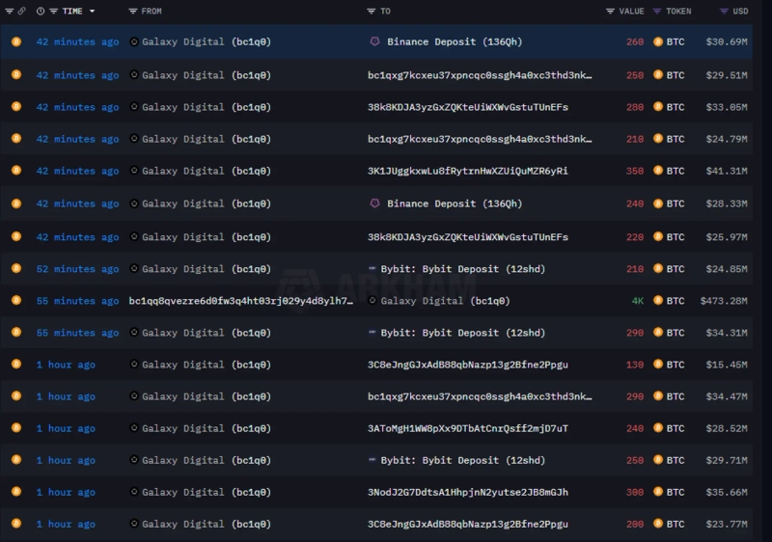
Task: Click the 55 minutes ago timestamp in 4K row
Action: click(x=77, y=301)
